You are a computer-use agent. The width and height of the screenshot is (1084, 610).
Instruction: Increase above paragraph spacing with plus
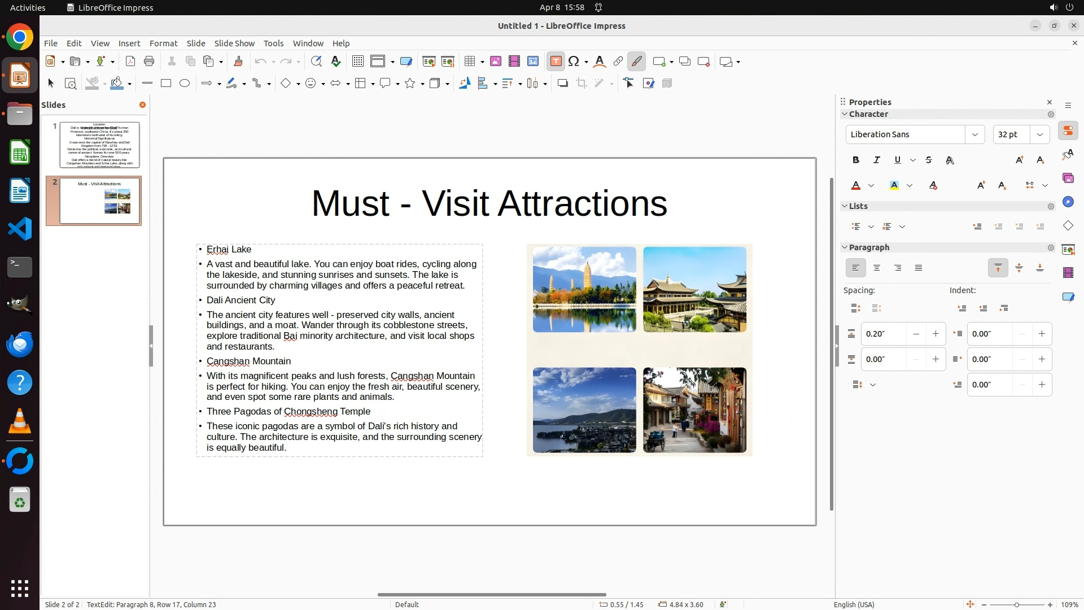[x=936, y=334]
